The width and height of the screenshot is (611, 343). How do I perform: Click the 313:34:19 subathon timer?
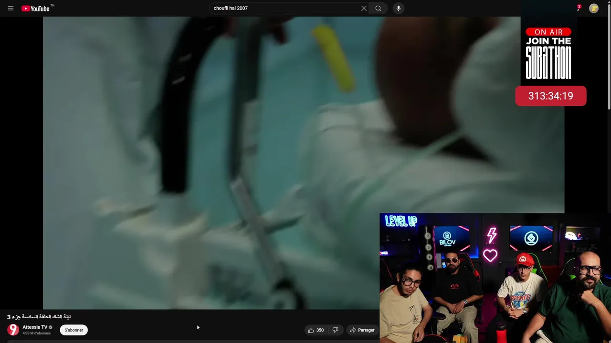550,96
